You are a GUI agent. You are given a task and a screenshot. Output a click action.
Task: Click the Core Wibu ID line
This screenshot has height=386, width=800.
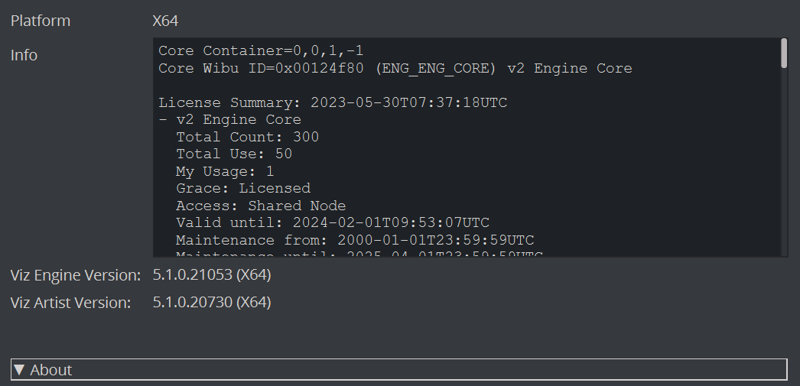click(x=395, y=69)
